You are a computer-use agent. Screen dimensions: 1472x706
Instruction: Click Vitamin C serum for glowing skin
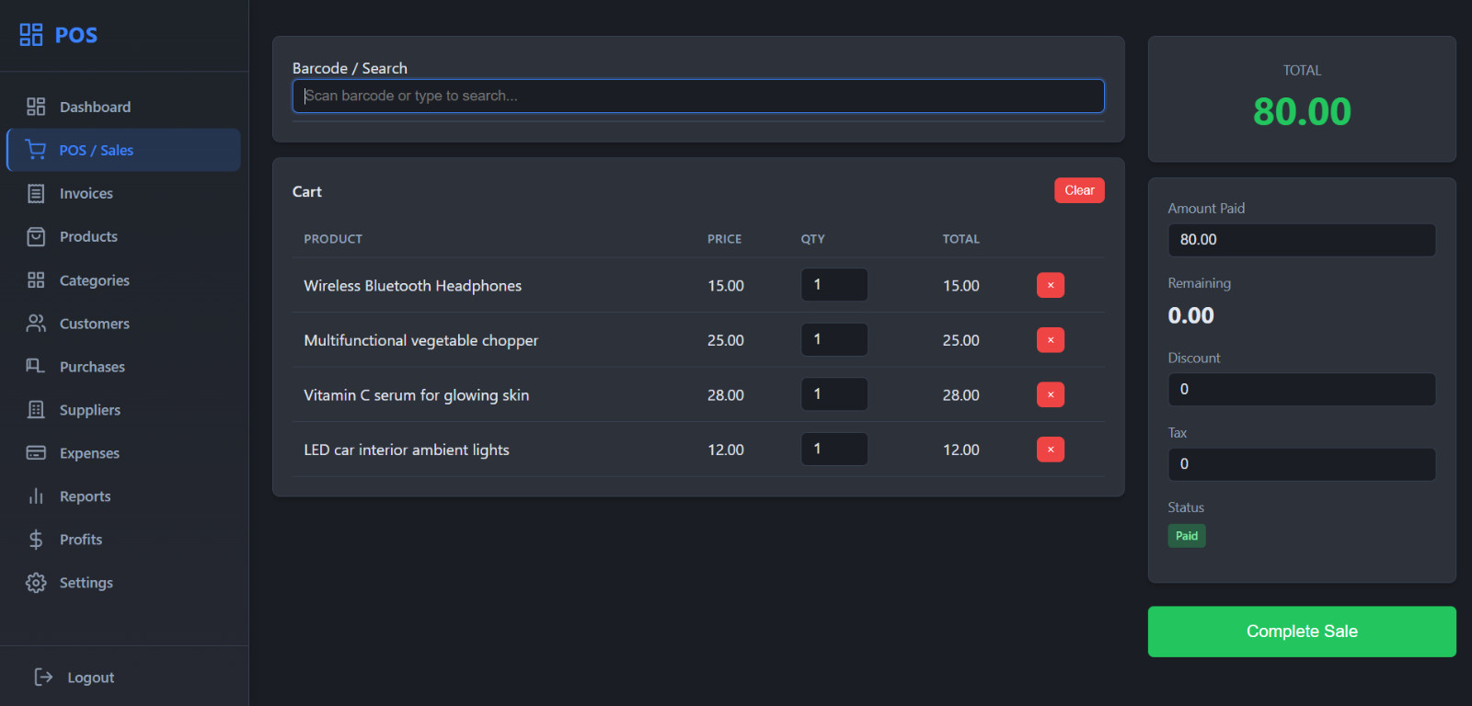[x=416, y=395]
